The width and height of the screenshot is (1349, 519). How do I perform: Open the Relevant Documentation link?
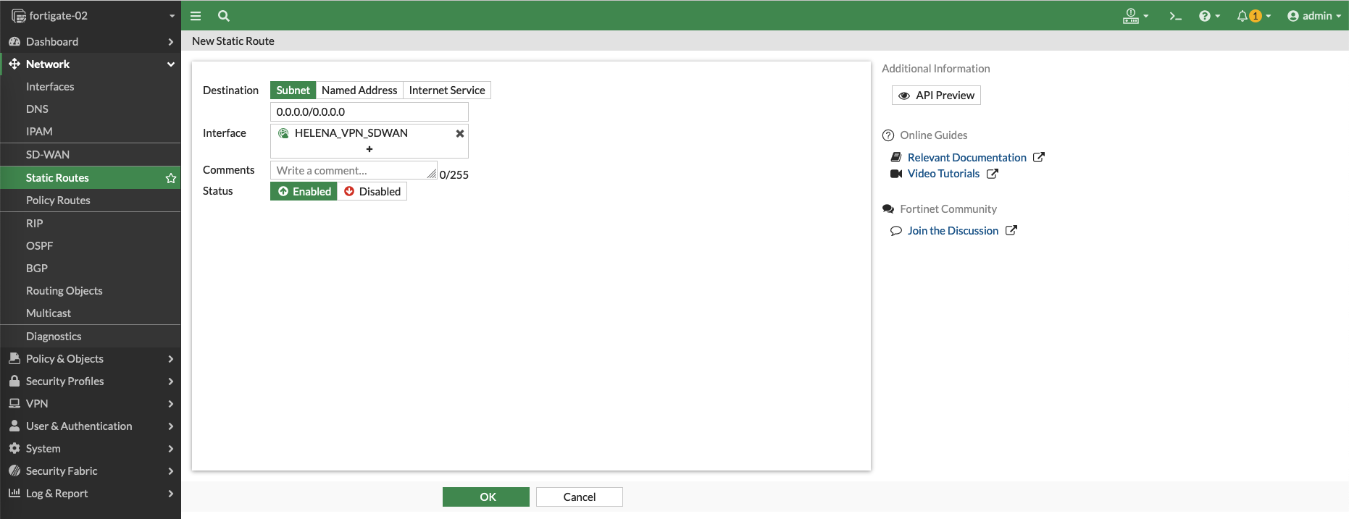[x=966, y=158]
